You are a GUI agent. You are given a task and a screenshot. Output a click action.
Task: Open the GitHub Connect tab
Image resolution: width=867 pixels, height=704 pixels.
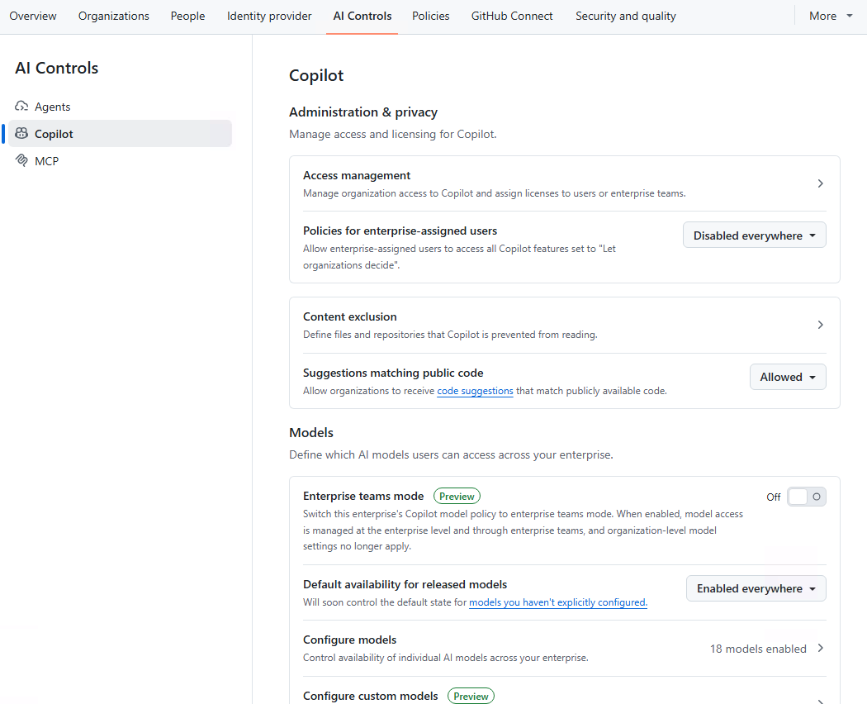512,16
